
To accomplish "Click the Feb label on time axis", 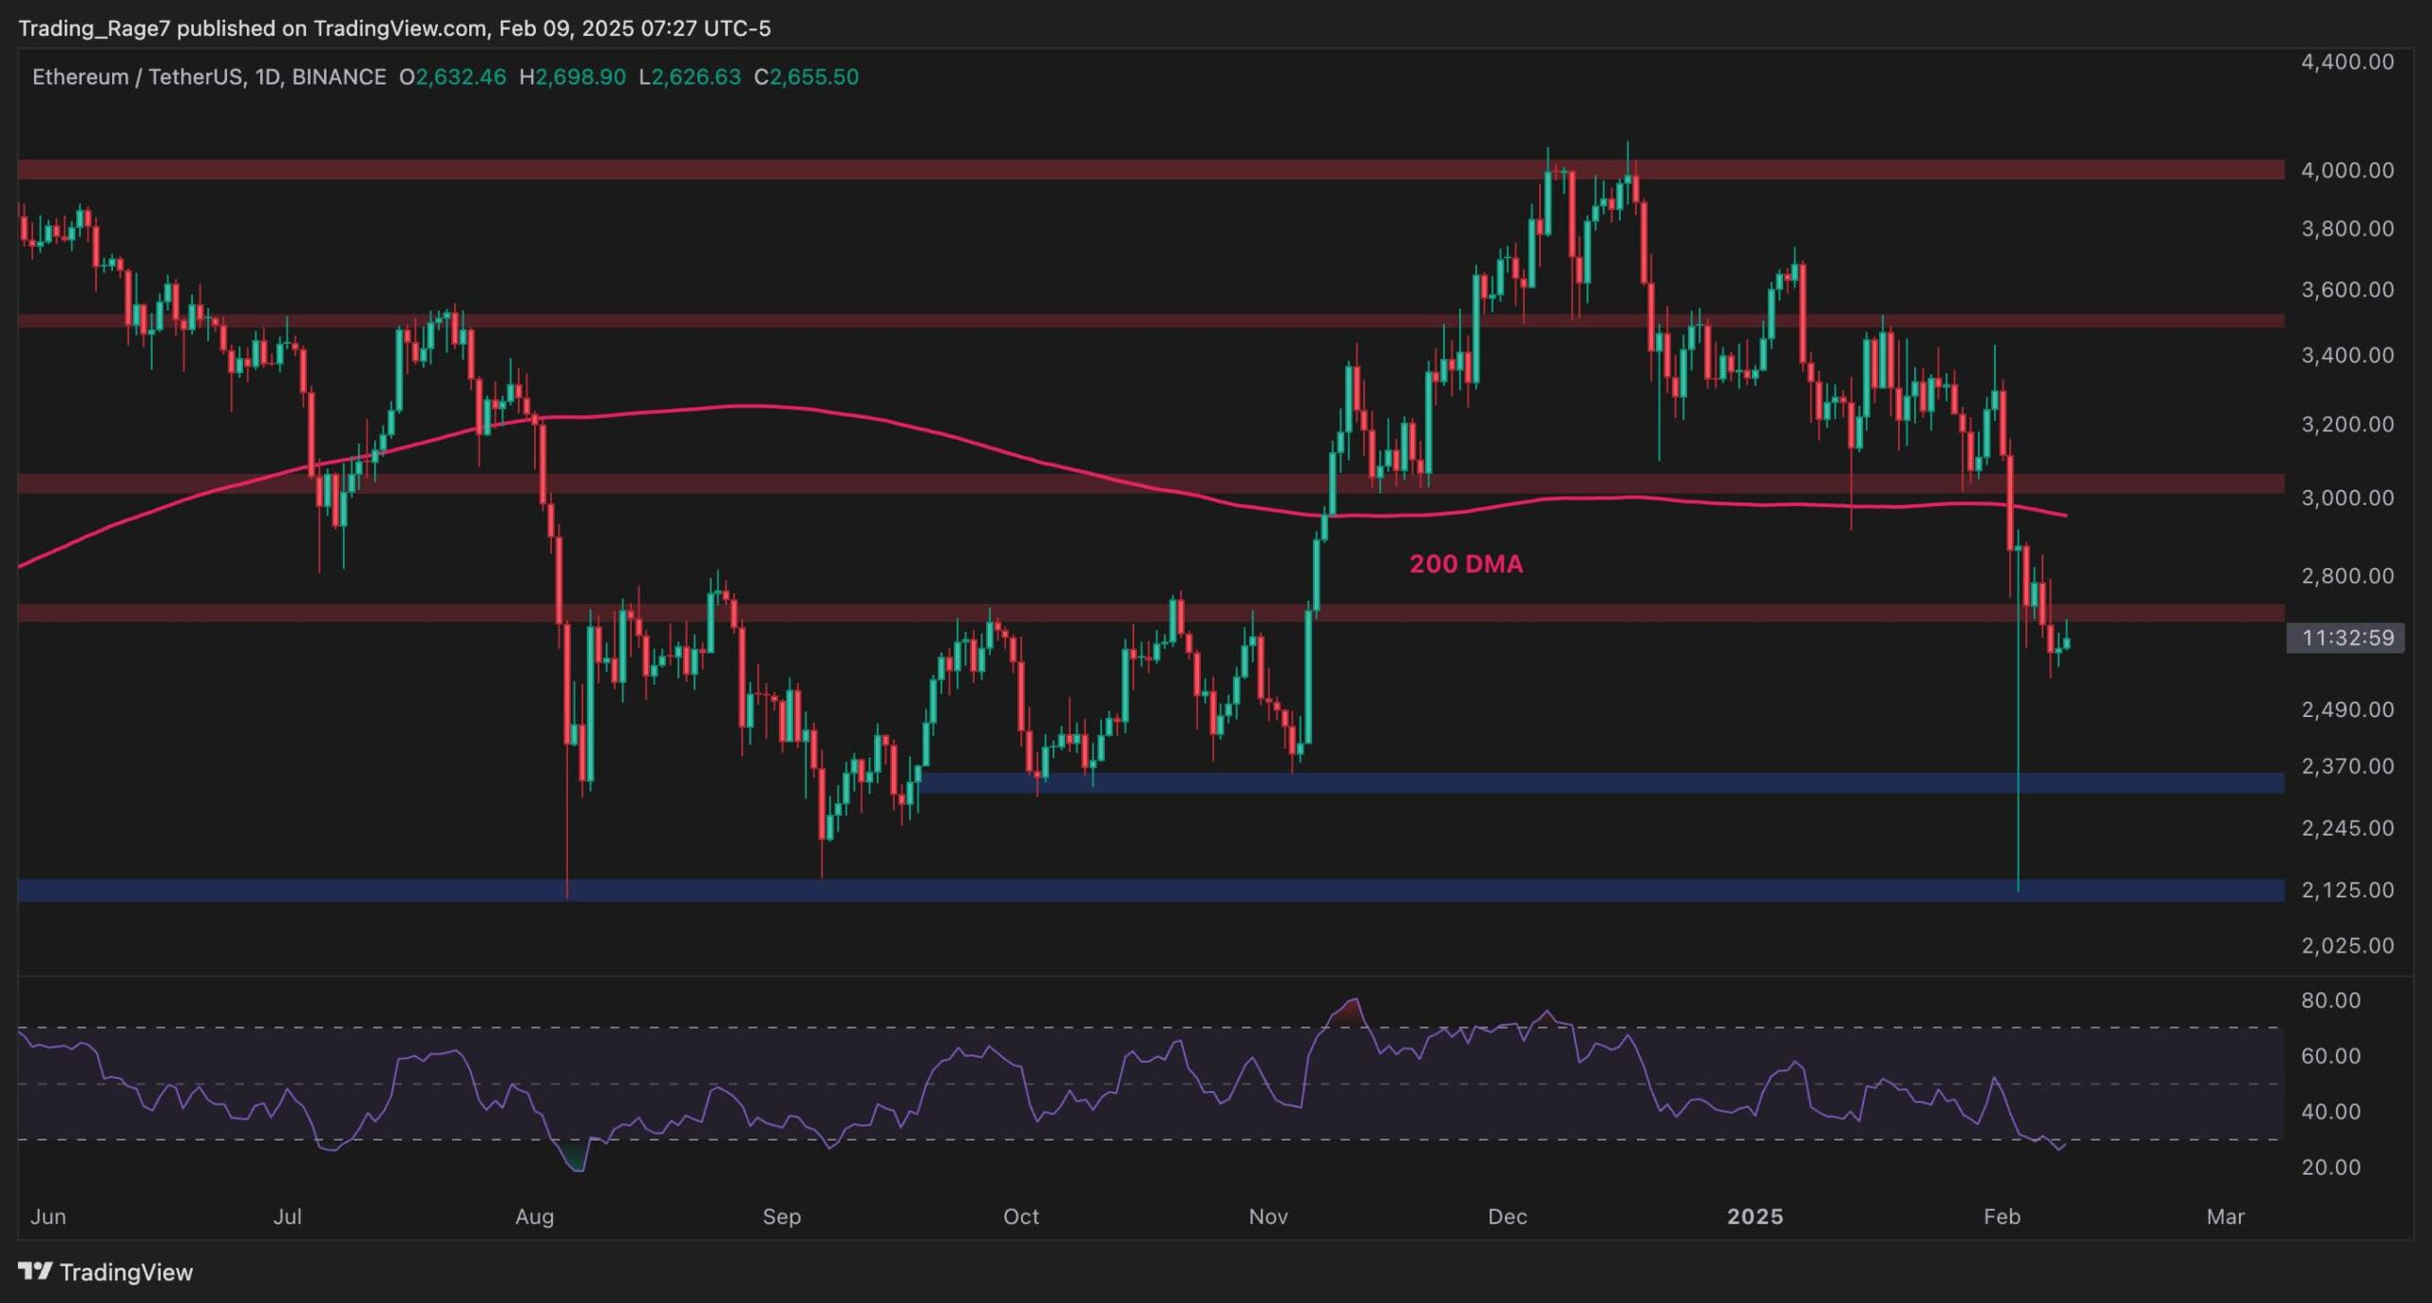I will [2002, 1217].
